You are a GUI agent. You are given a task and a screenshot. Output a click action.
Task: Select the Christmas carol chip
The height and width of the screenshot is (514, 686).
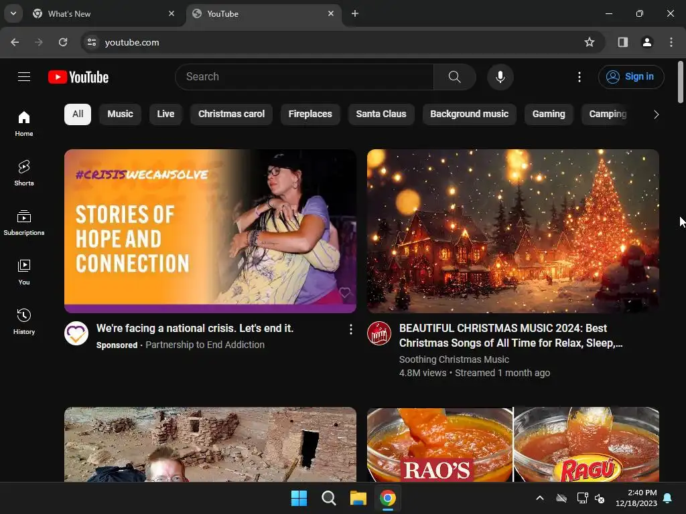[x=231, y=114]
